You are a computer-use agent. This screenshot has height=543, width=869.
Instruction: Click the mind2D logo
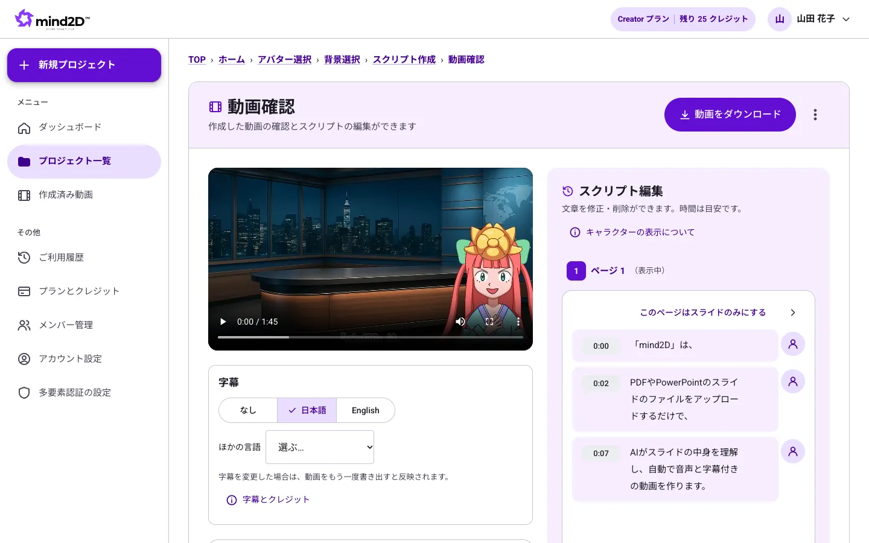(53, 19)
